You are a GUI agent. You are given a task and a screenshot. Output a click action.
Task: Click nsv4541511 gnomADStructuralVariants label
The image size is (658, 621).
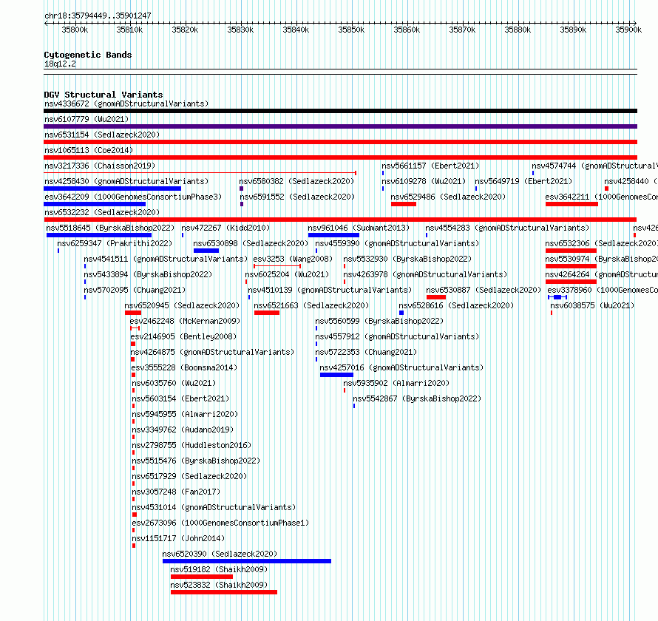pos(166,259)
